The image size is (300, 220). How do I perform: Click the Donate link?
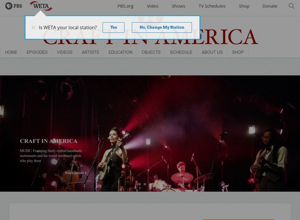270,6
